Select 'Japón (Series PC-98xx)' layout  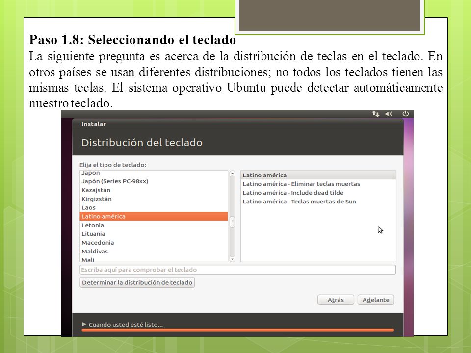coord(154,181)
